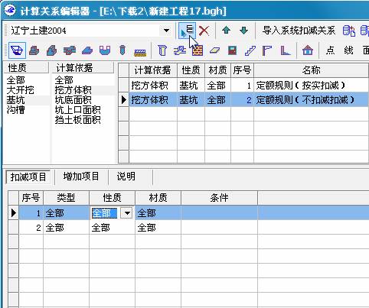Click the add rule list icon
Image resolution: width=369 pixels, height=308 pixels.
pyautogui.click(x=187, y=31)
